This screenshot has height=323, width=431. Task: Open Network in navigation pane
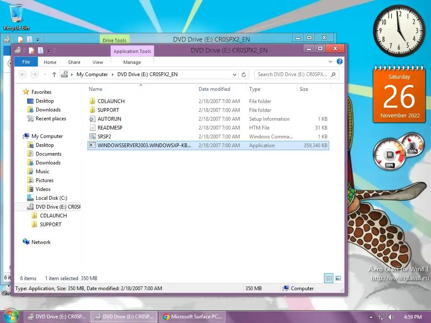37,242
